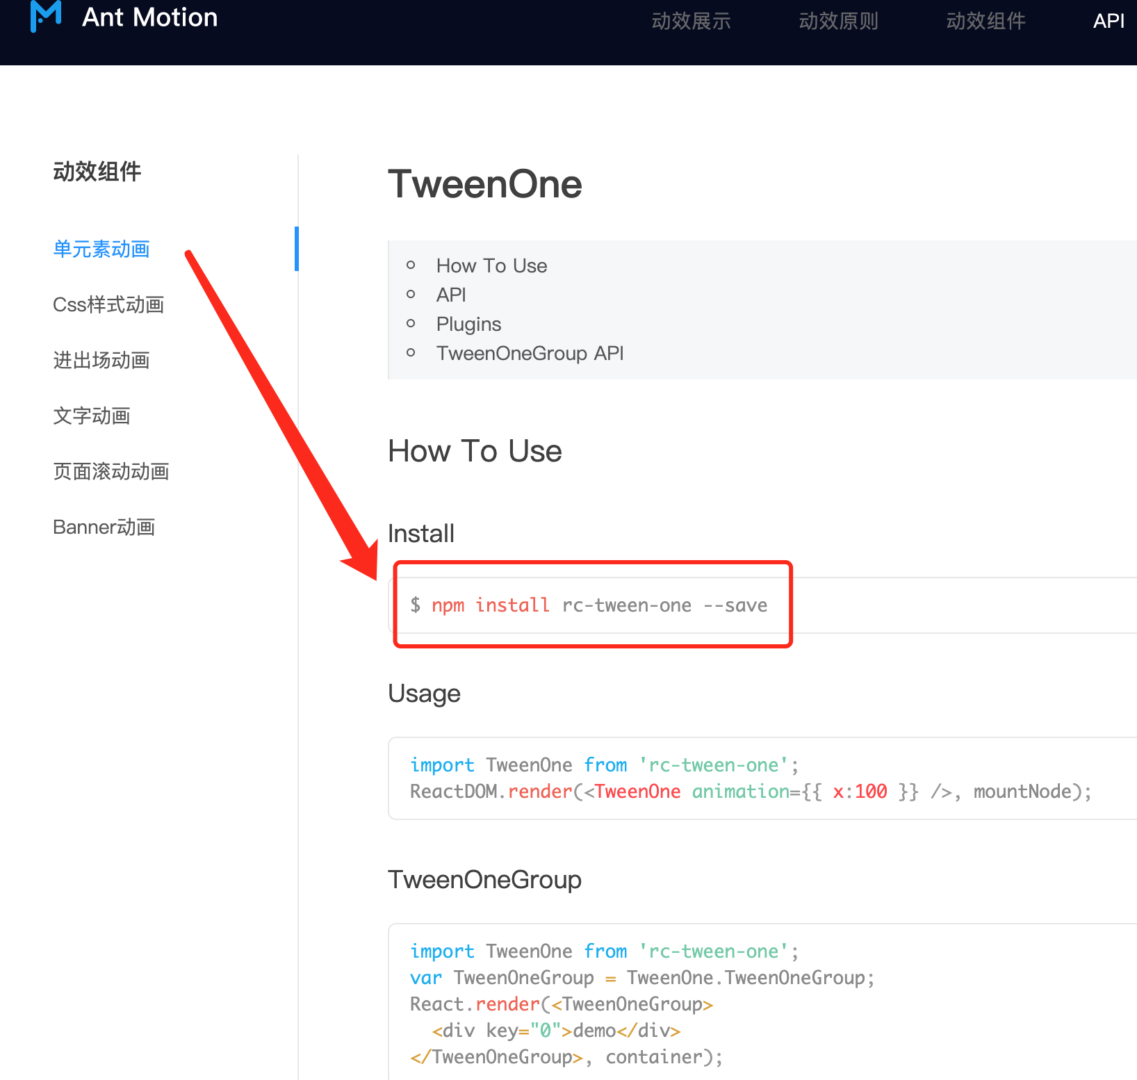Screen dimensions: 1137x1080
Task: Open the API page from top navigation
Action: [x=1108, y=21]
